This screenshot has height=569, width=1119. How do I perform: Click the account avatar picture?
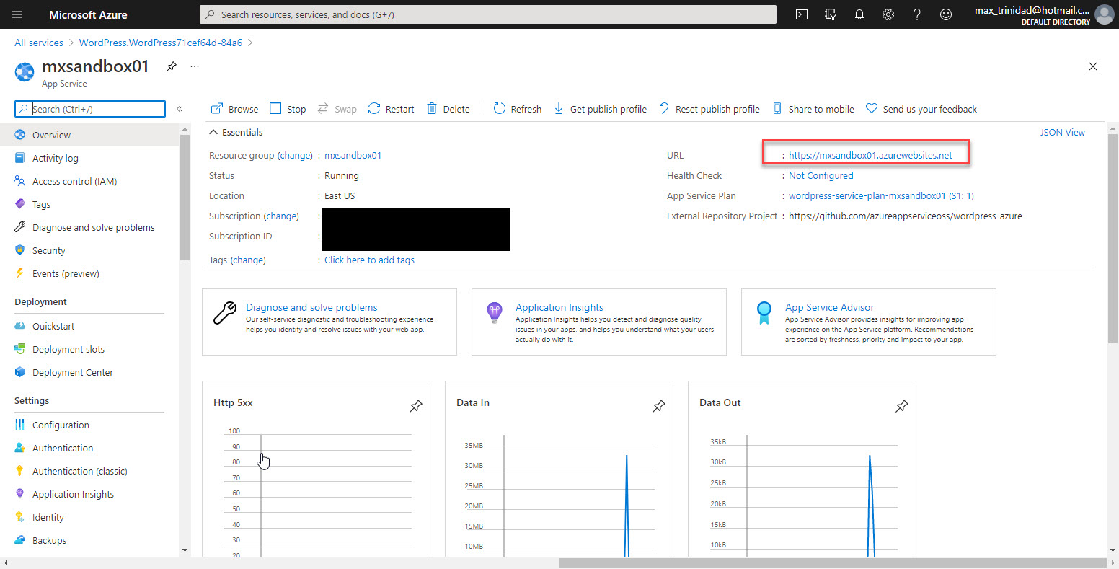(x=1104, y=14)
